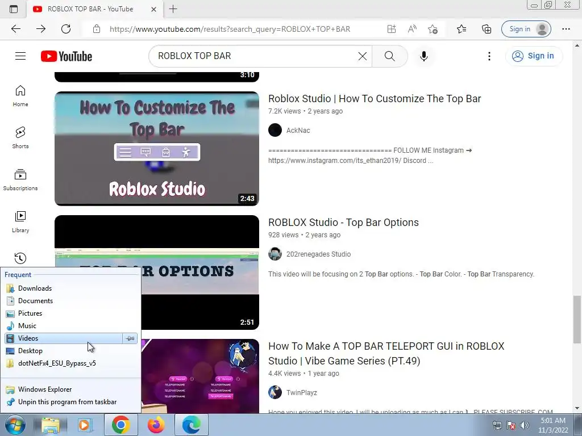The image size is (582, 436).
Task: Open YouTube settings three-dot menu
Action: tap(489, 56)
